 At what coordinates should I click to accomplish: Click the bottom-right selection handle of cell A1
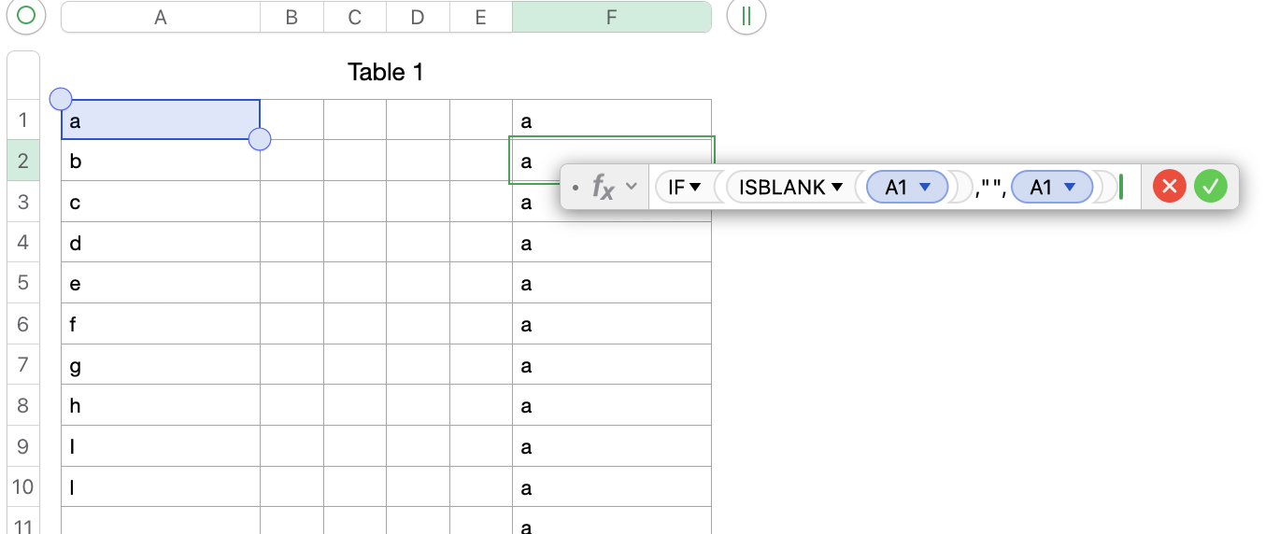[260, 139]
